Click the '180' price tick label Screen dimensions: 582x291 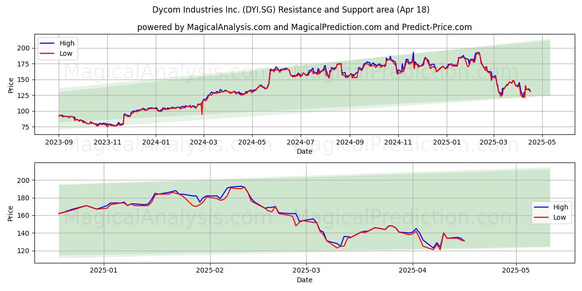pyautogui.click(x=24, y=198)
